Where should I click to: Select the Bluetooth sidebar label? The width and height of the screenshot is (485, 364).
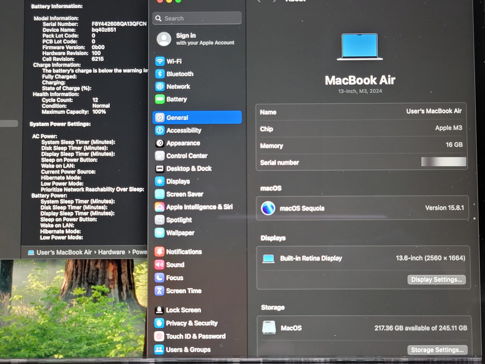tap(180, 74)
